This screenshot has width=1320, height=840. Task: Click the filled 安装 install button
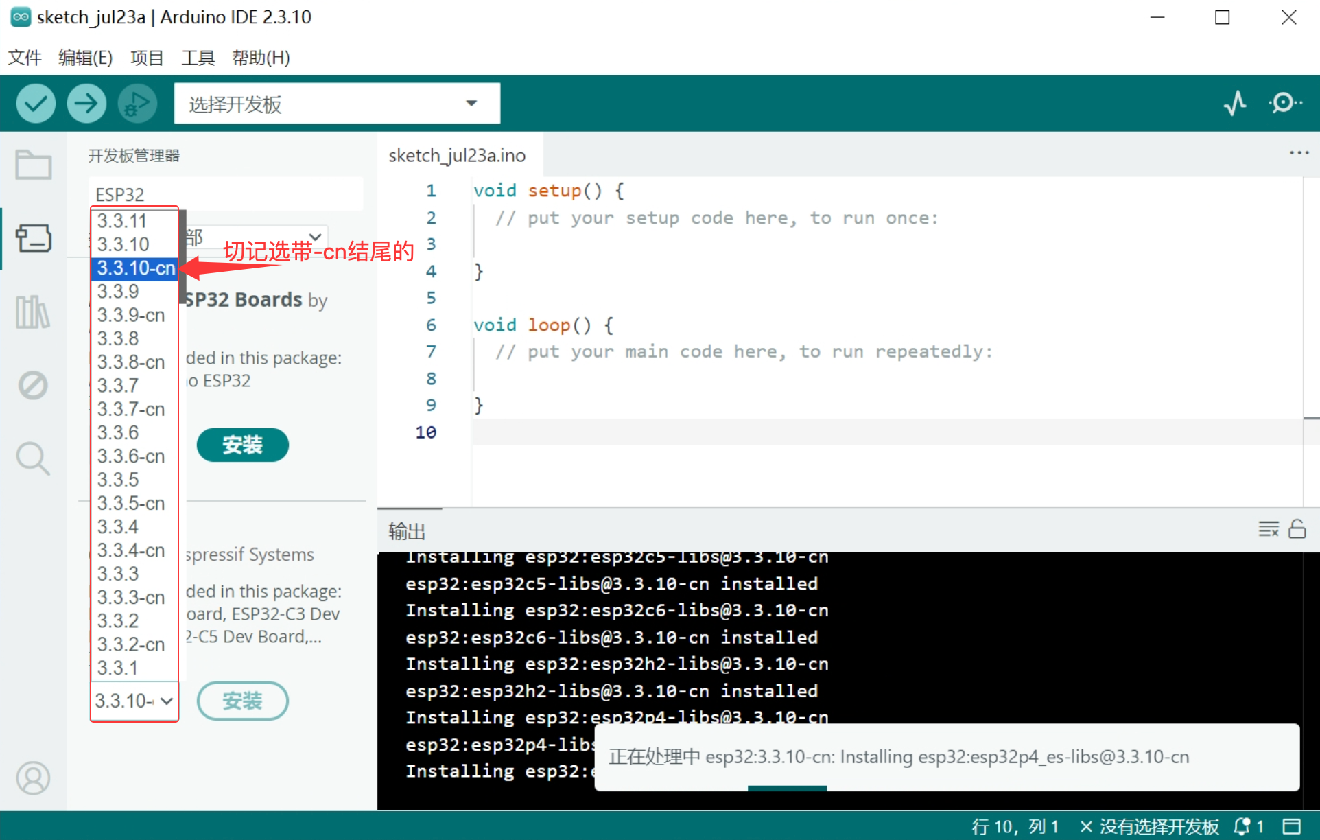pyautogui.click(x=242, y=445)
